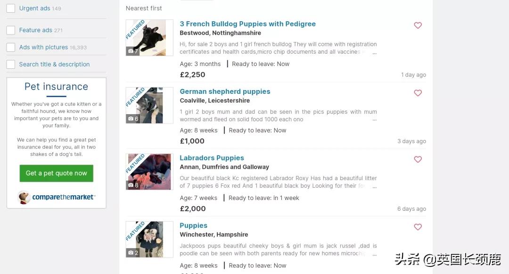509x274 pixels.
Task: Open the Nearest first sort option
Action: pos(144,8)
